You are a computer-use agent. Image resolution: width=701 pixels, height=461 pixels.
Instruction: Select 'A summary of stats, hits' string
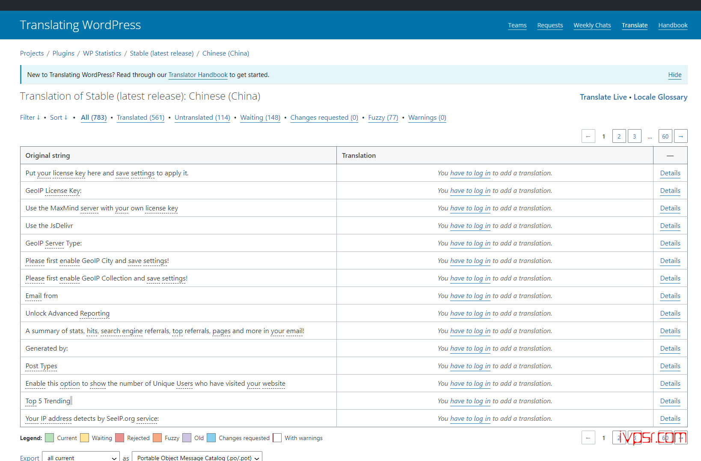pyautogui.click(x=165, y=331)
